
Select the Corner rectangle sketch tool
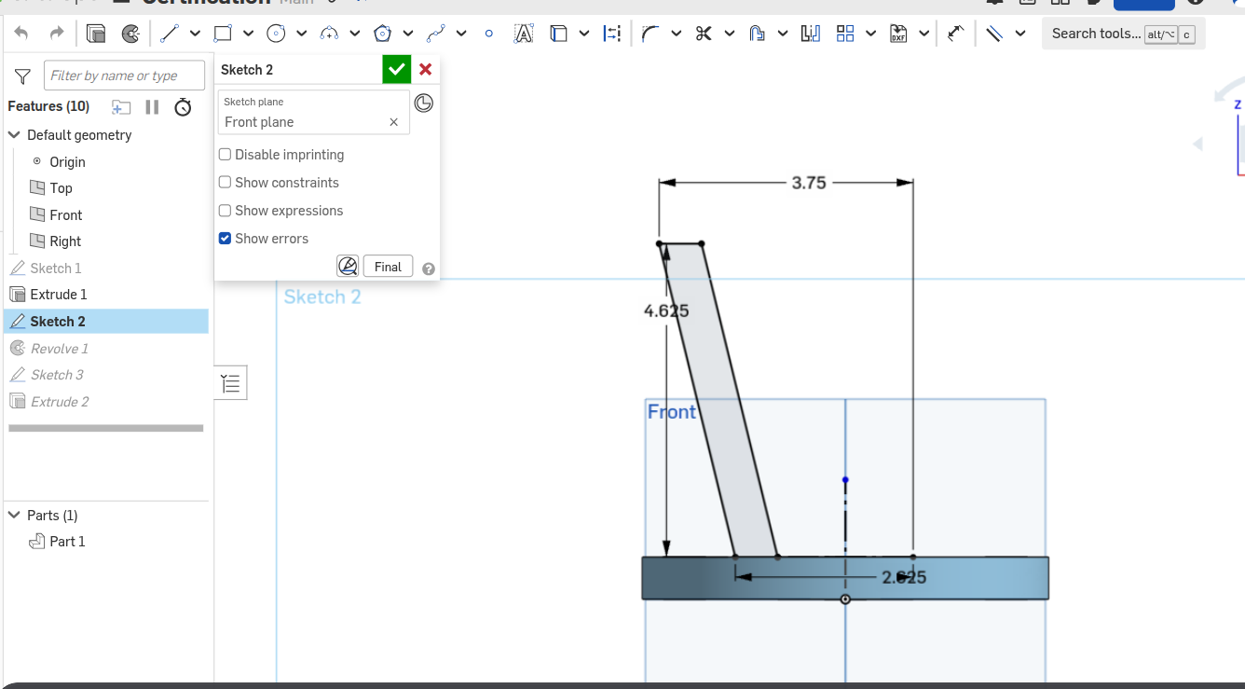click(223, 34)
